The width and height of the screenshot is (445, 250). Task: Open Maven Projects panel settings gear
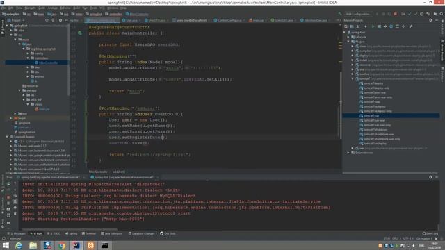coord(430,20)
